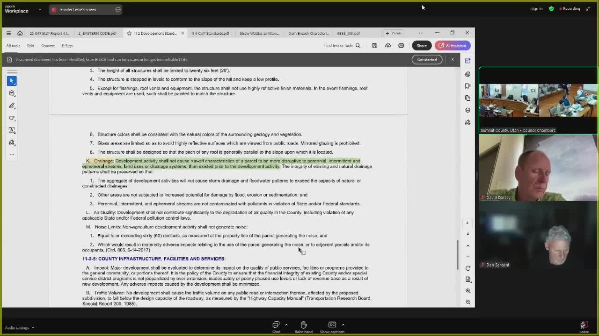Viewport: 599px width, 336px height.
Task: Switch to the 2_EASTERN CODE.pdf tab
Action: click(x=97, y=33)
